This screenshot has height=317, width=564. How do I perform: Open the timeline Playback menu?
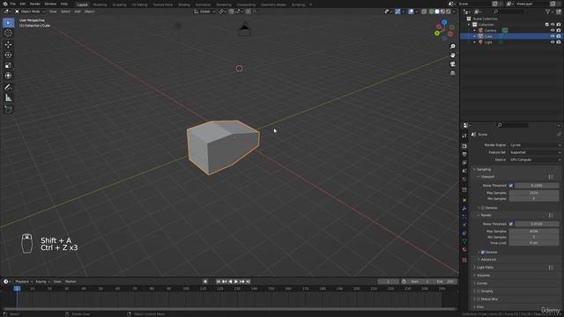click(x=23, y=282)
